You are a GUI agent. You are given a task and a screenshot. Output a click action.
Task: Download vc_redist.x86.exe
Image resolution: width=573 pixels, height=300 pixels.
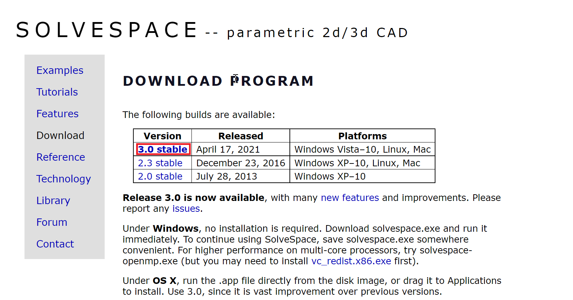click(x=351, y=261)
